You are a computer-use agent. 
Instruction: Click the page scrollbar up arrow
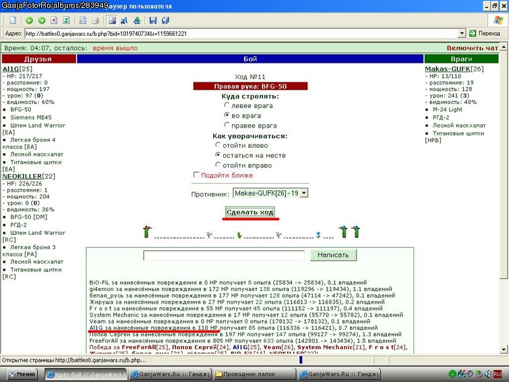(x=504, y=47)
